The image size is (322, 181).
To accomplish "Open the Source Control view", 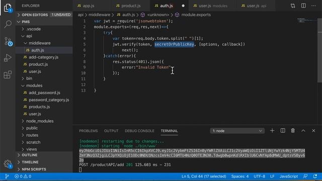I will pyautogui.click(x=8, y=42).
